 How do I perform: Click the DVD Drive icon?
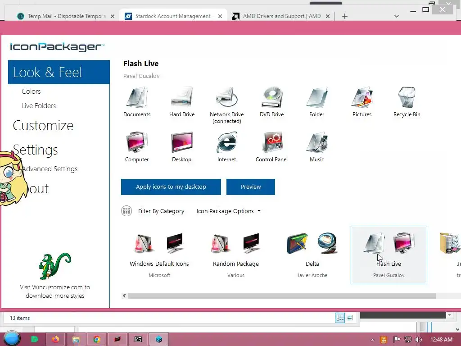pos(271,98)
